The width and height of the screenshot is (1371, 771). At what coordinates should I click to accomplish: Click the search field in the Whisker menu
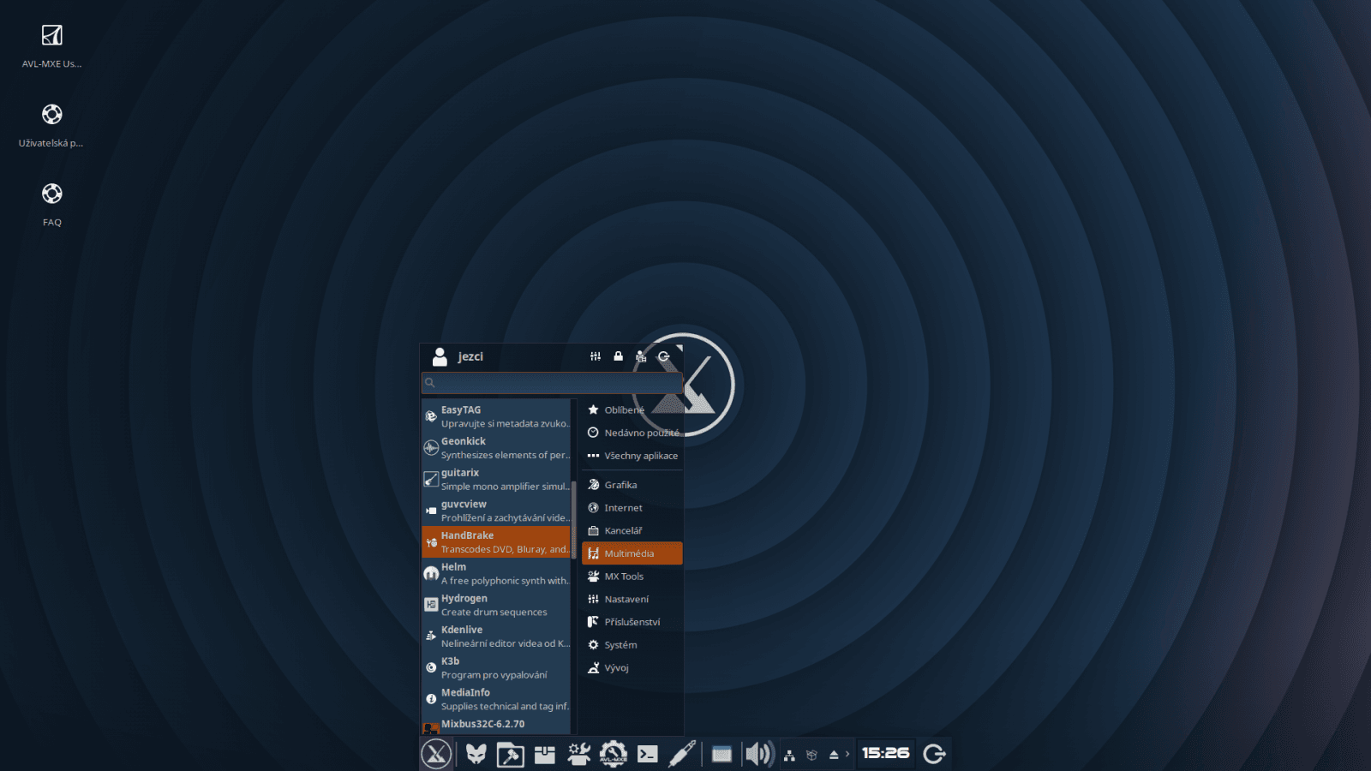click(551, 382)
